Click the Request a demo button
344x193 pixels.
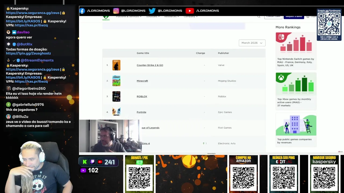(294, 17)
